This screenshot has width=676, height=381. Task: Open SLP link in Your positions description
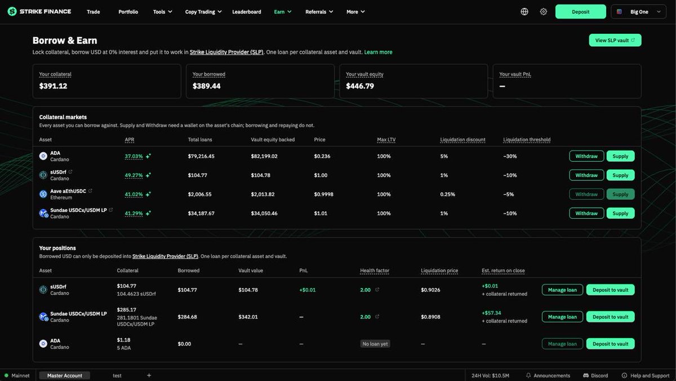pos(165,256)
